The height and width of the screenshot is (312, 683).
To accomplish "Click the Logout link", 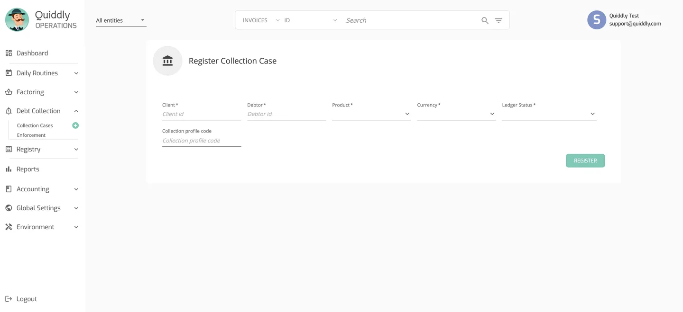I will click(27, 299).
